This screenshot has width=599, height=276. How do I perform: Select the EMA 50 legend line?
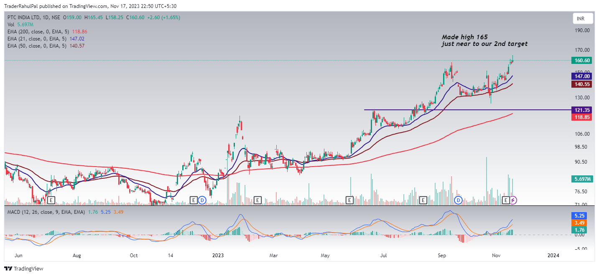[46, 46]
